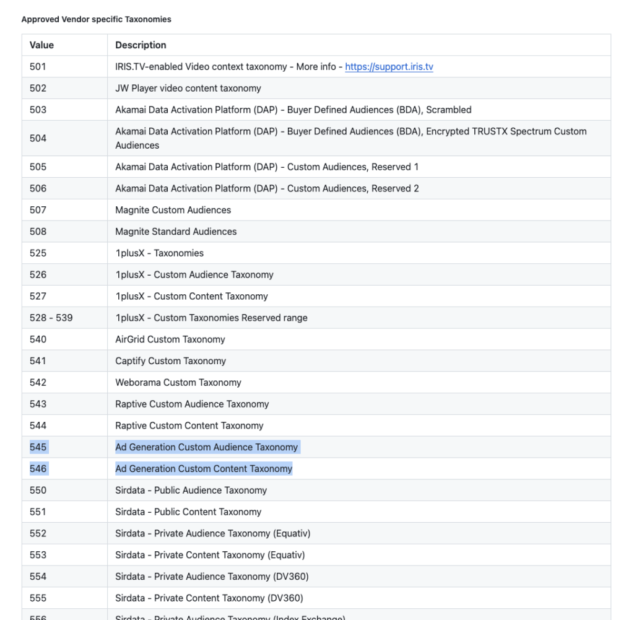Click the 'Description' column header
The image size is (634, 620).
coord(141,45)
